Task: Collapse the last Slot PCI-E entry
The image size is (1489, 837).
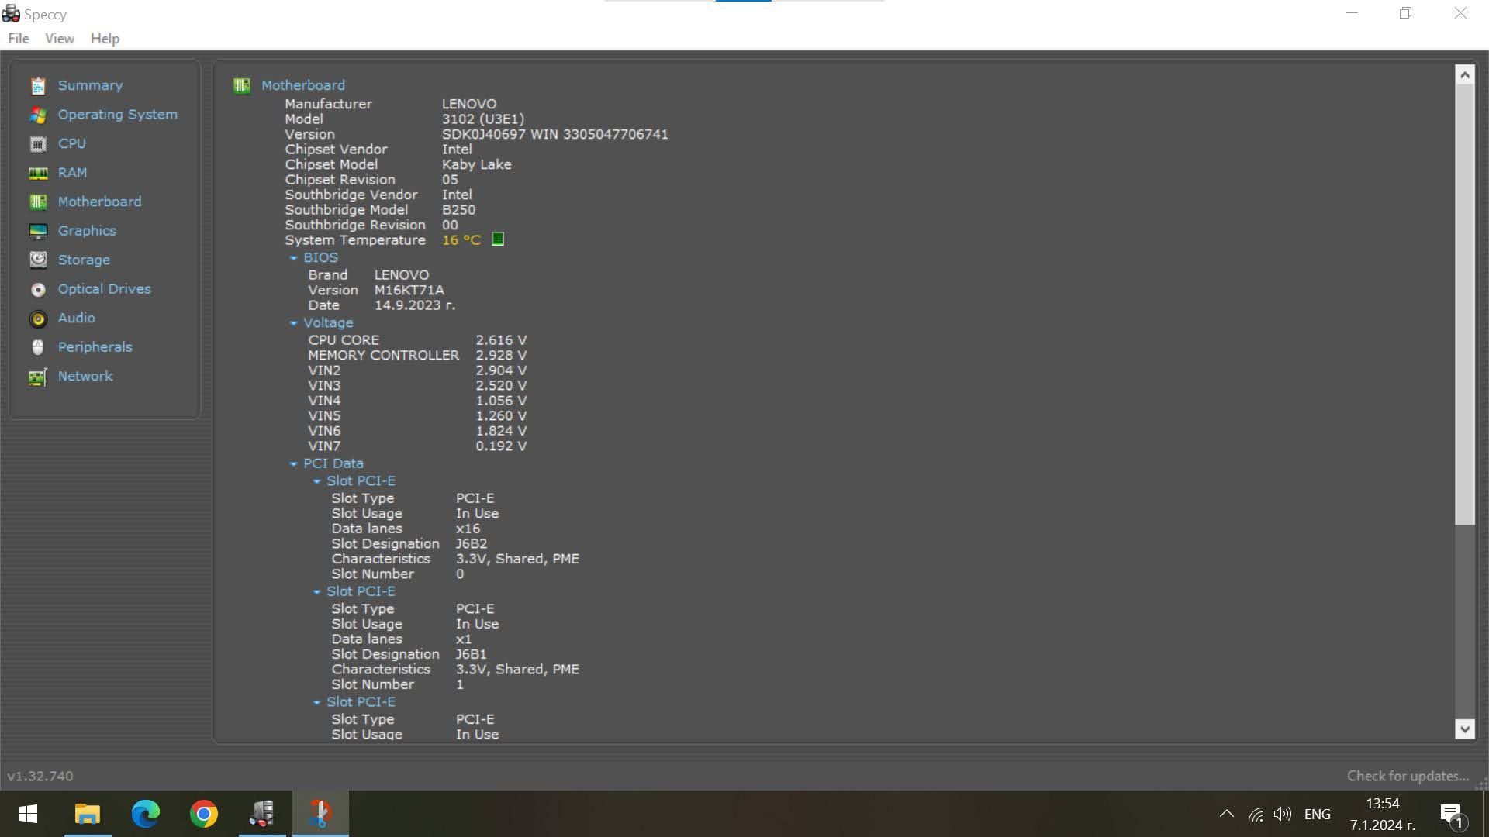Action: [317, 703]
